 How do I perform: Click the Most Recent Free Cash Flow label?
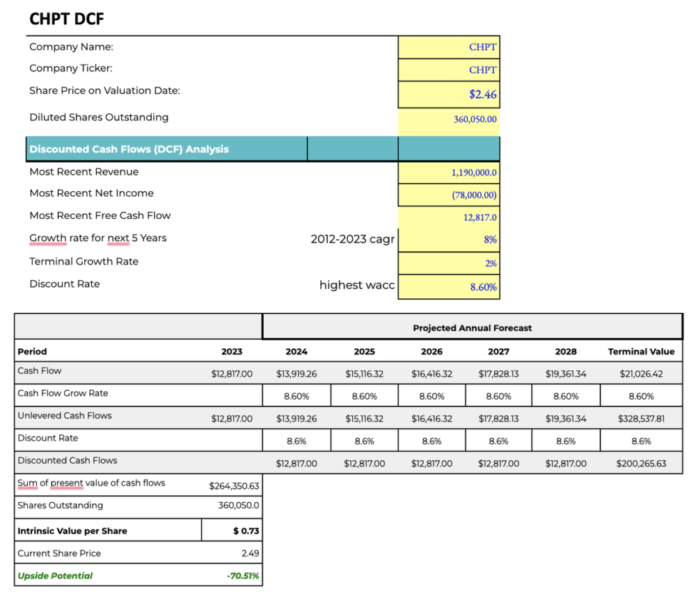(100, 216)
